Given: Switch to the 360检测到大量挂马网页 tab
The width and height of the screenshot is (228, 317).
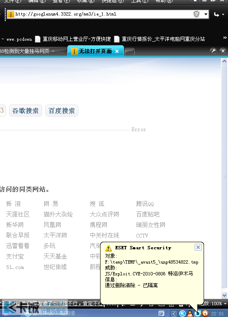Looking at the screenshot, I should click(x=32, y=51).
